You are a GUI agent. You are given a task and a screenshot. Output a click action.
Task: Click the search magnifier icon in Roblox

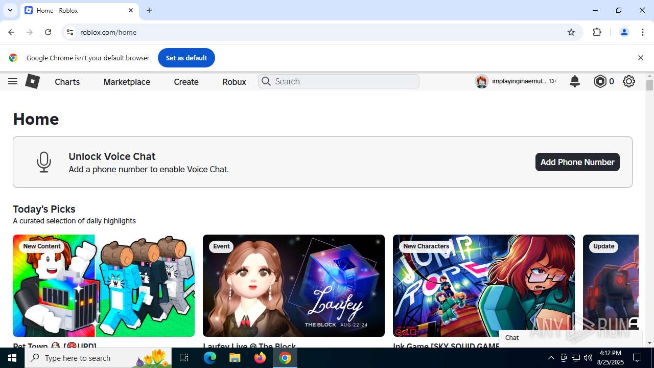click(x=266, y=81)
